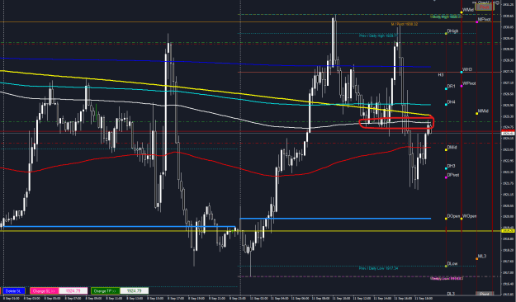Click the DL3 label at chart bottom
This screenshot has height=302, width=516.
pos(451,294)
